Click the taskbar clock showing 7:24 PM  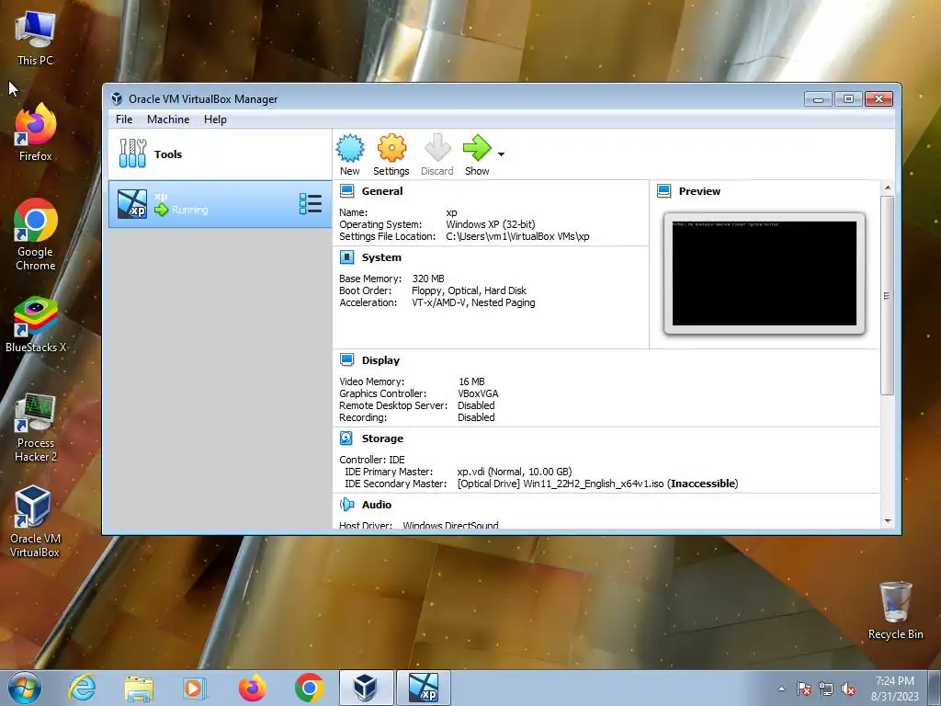(x=895, y=689)
